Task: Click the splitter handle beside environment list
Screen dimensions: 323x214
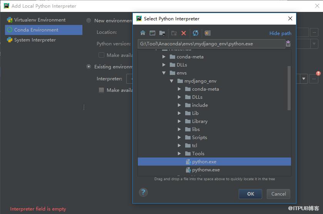Action: pyautogui.click(x=84, y=107)
